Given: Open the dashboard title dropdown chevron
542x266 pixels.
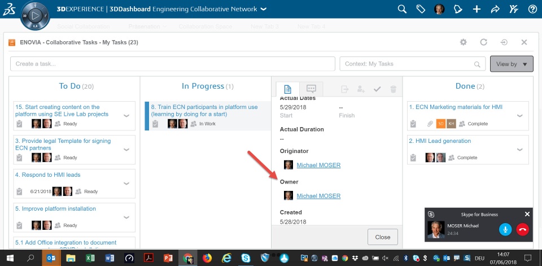Looking at the screenshot, I should coord(264,10).
